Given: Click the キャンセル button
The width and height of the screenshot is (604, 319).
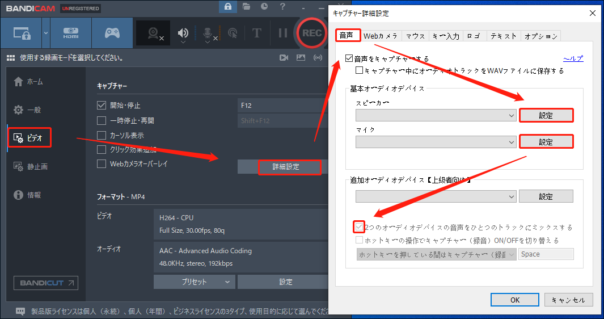Looking at the screenshot, I should pos(568,300).
